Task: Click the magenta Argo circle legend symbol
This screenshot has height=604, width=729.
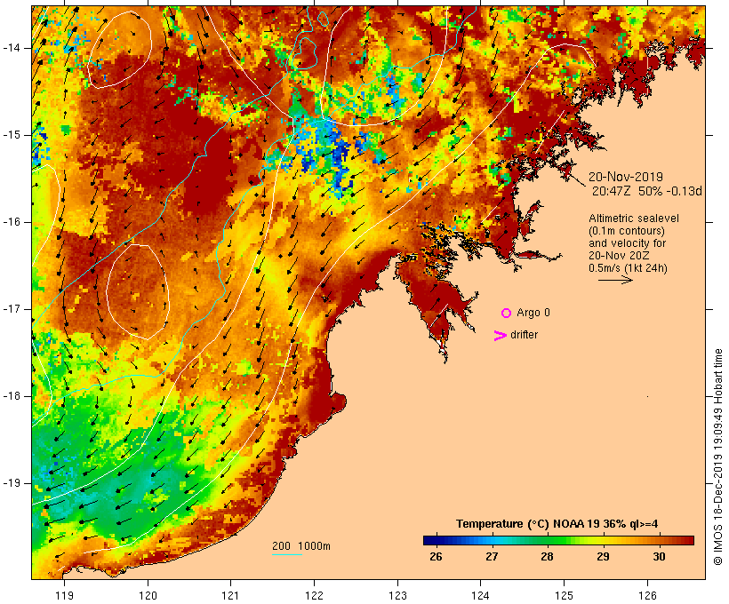Action: [507, 314]
